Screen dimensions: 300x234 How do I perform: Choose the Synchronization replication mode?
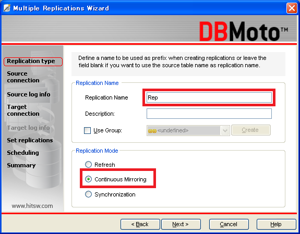88,194
